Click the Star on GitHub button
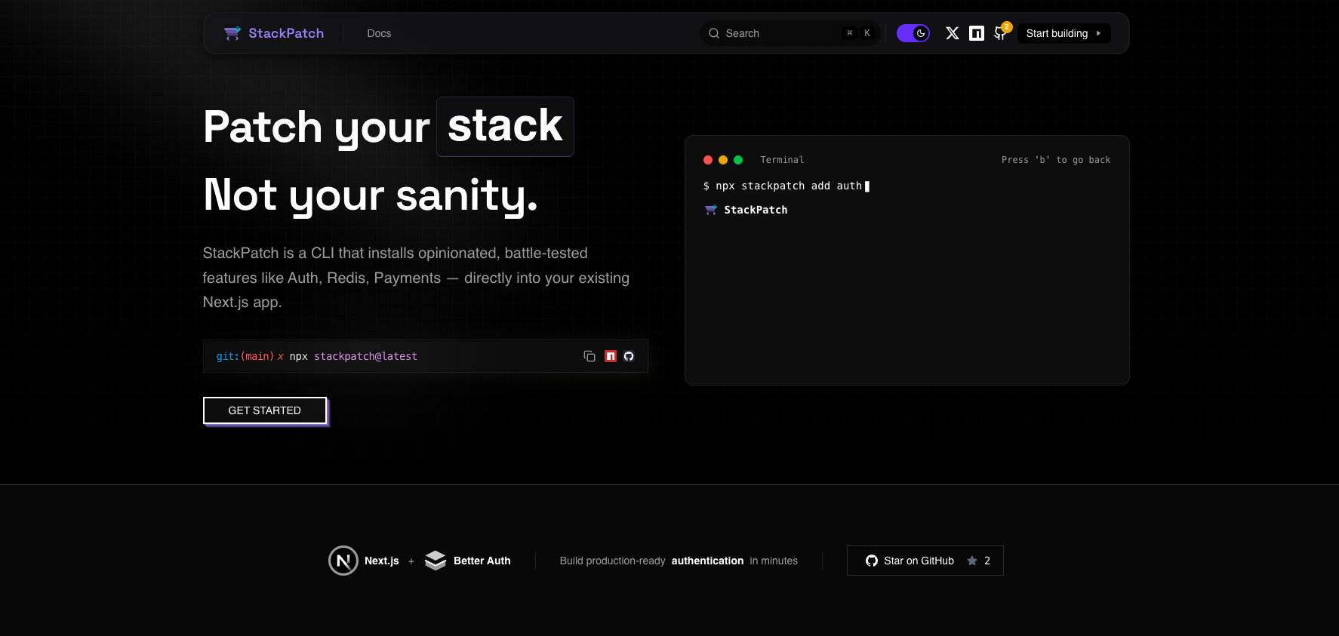 point(925,561)
